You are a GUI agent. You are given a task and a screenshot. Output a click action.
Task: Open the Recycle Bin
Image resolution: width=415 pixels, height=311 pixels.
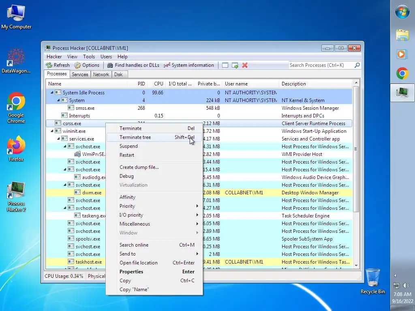point(373,281)
